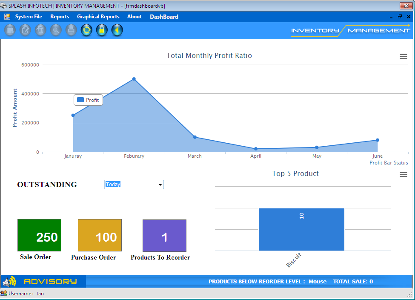Select the Biscuit bar in Top 5 Product chart

click(x=301, y=229)
